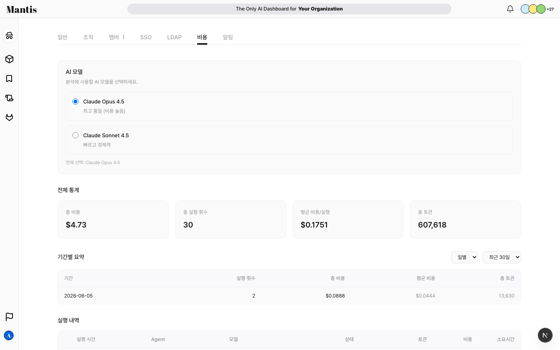This screenshot has height=350, width=560.
Task: Open the bookmark icon in sidebar
Action: (9, 79)
